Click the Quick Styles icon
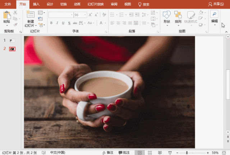Screen dimensions: 230x155 [x=191, y=15]
